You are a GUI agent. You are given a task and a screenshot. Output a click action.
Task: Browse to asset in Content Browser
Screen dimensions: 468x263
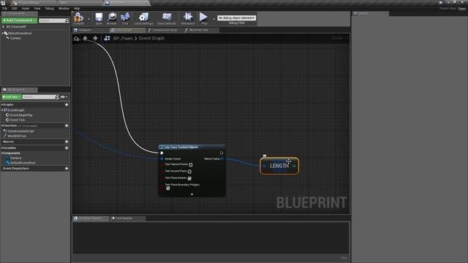point(112,18)
